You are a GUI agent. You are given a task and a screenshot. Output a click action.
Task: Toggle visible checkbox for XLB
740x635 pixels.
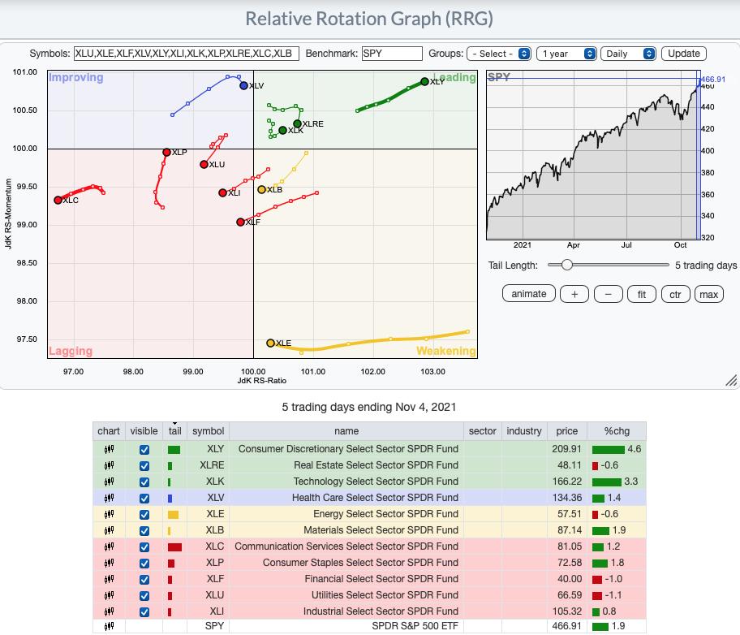pos(144,530)
